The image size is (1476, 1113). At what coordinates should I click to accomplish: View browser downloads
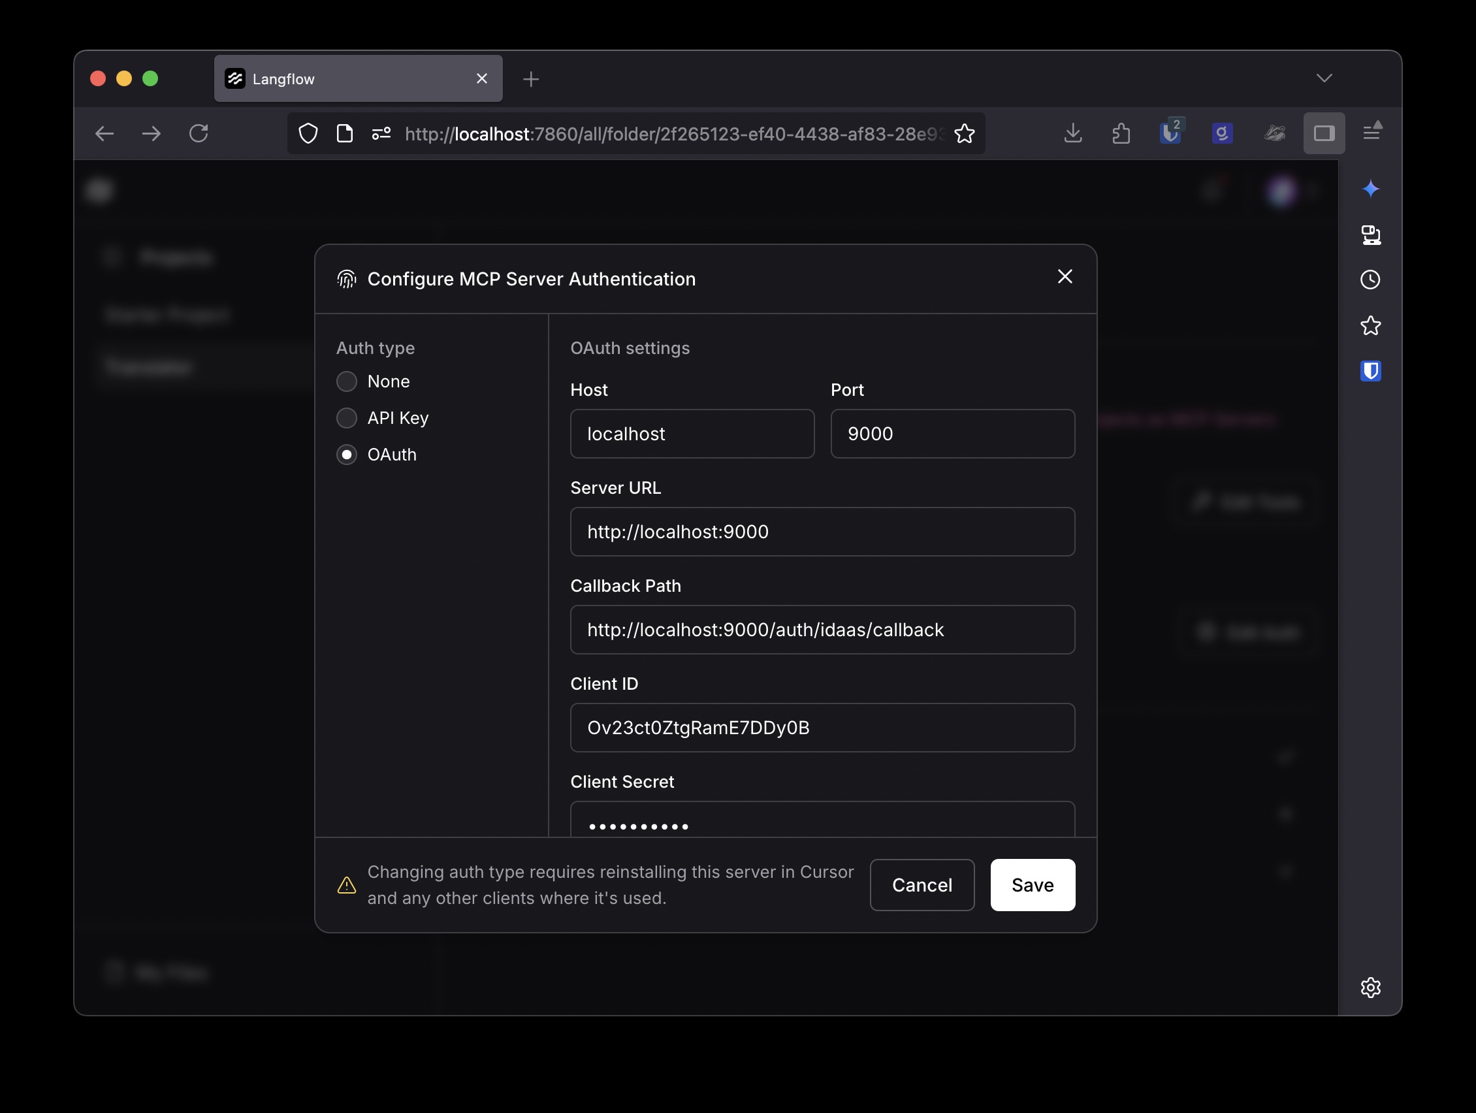[1073, 133]
